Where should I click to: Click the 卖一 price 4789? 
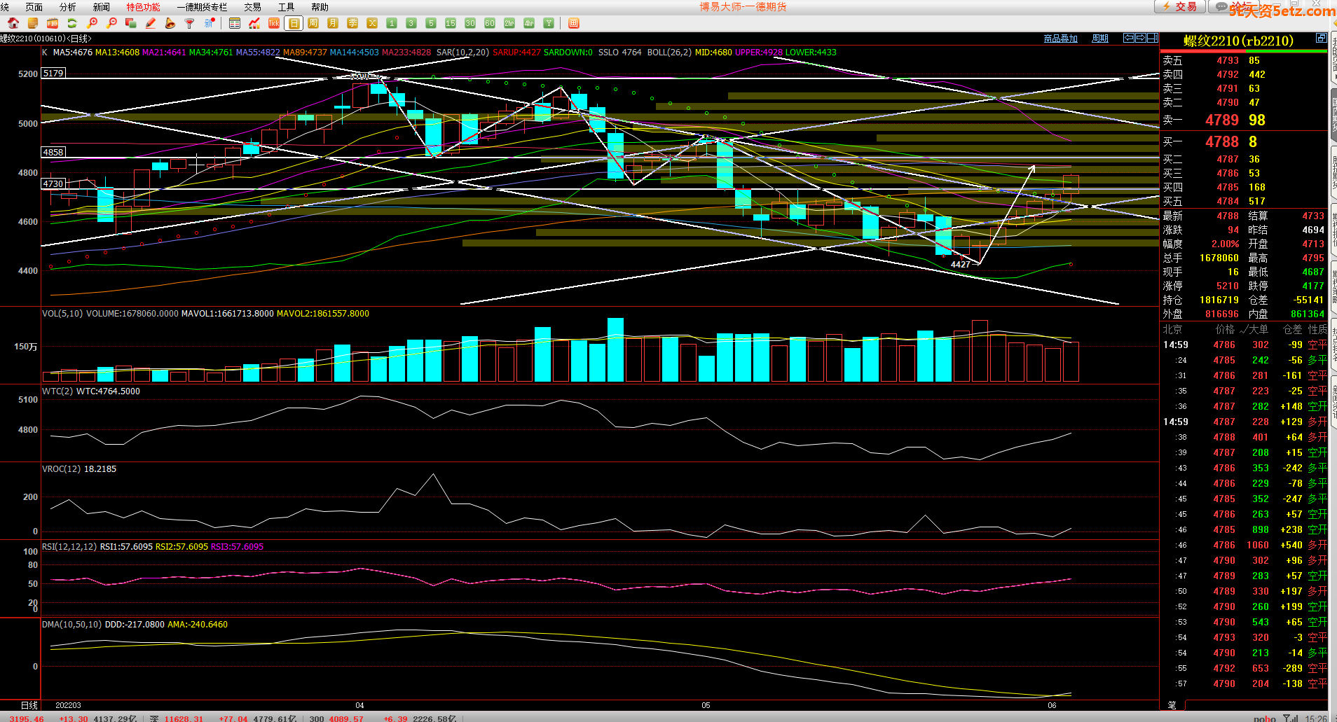(1222, 120)
